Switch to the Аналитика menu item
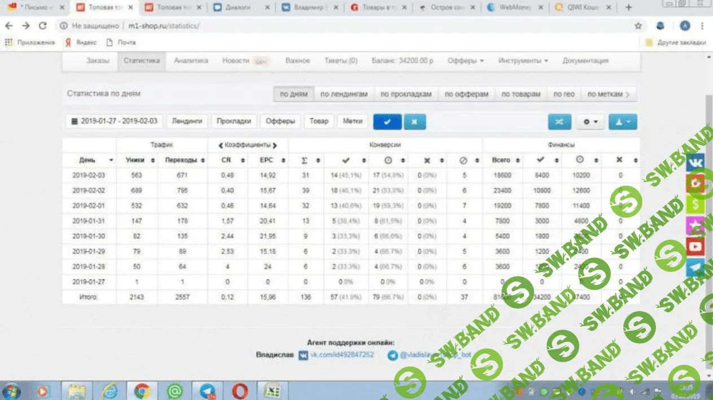 [191, 61]
